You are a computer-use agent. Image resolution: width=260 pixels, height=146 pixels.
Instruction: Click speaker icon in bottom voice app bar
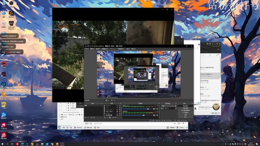pos(64,128)
